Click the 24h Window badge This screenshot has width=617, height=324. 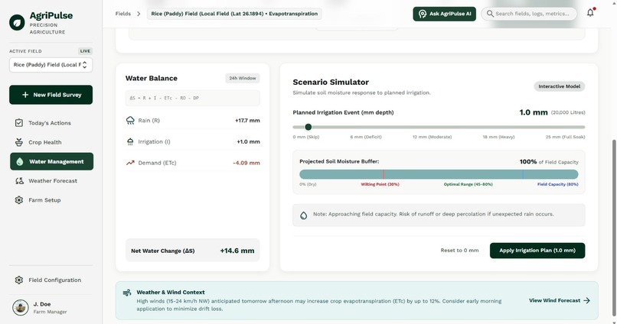tap(243, 78)
